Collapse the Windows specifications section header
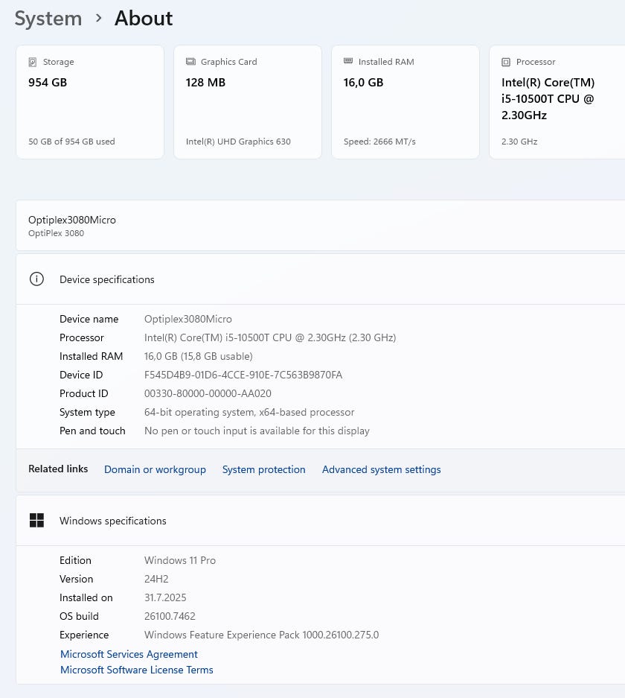The width and height of the screenshot is (625, 698). pyautogui.click(x=320, y=521)
